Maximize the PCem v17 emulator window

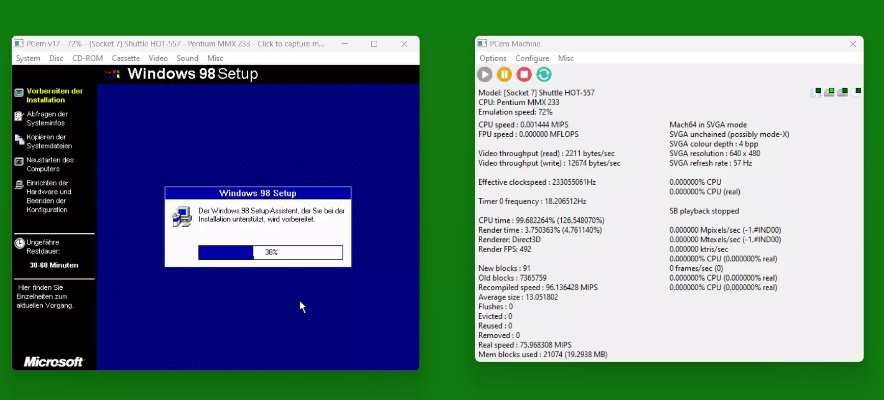coord(374,44)
